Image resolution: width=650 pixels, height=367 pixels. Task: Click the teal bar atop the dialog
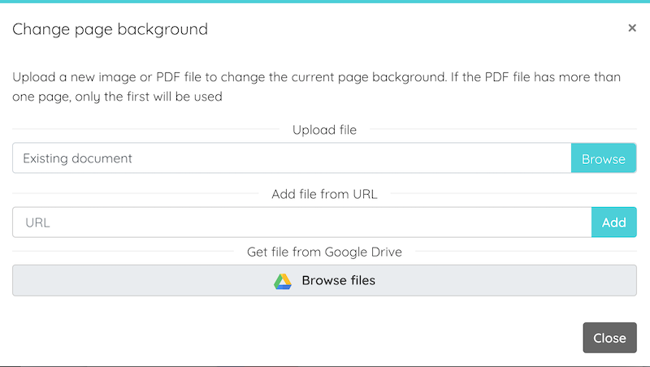[x=325, y=2]
